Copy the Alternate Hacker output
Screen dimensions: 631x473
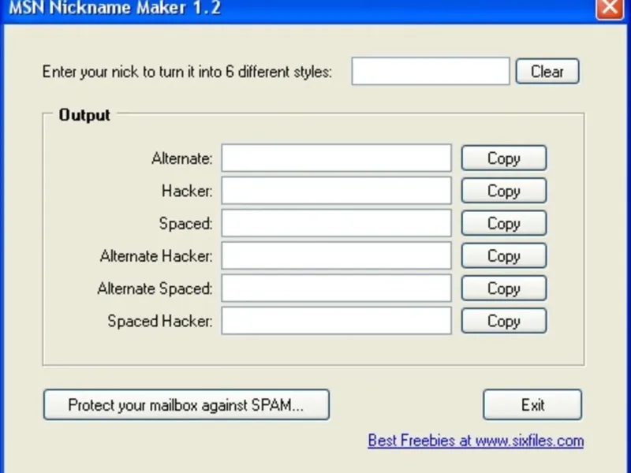point(504,255)
